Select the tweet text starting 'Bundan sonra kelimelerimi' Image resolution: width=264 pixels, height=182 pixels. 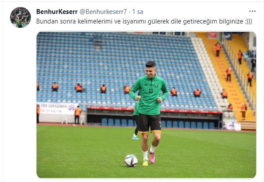pyautogui.click(x=144, y=21)
